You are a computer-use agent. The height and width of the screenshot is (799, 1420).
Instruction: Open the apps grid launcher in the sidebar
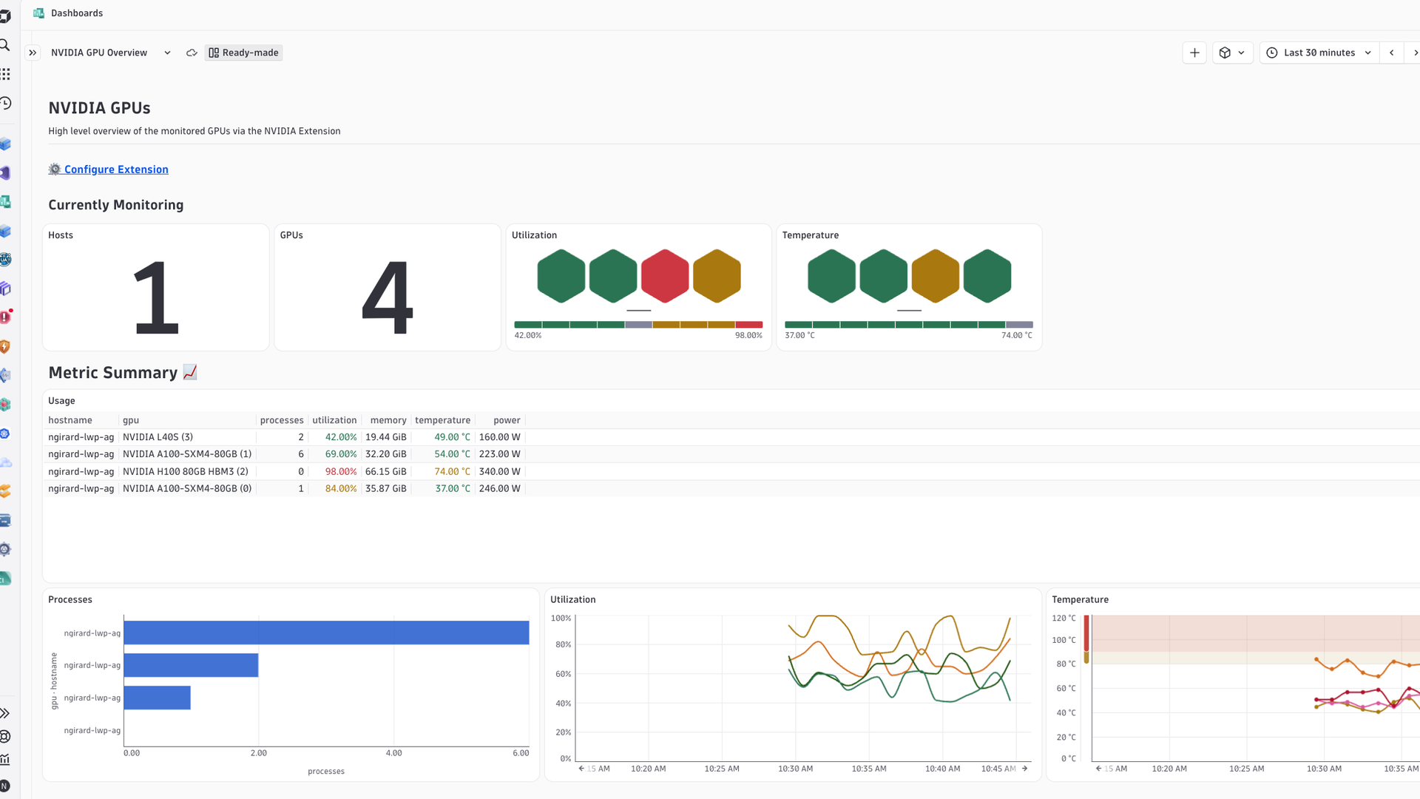tap(4, 74)
